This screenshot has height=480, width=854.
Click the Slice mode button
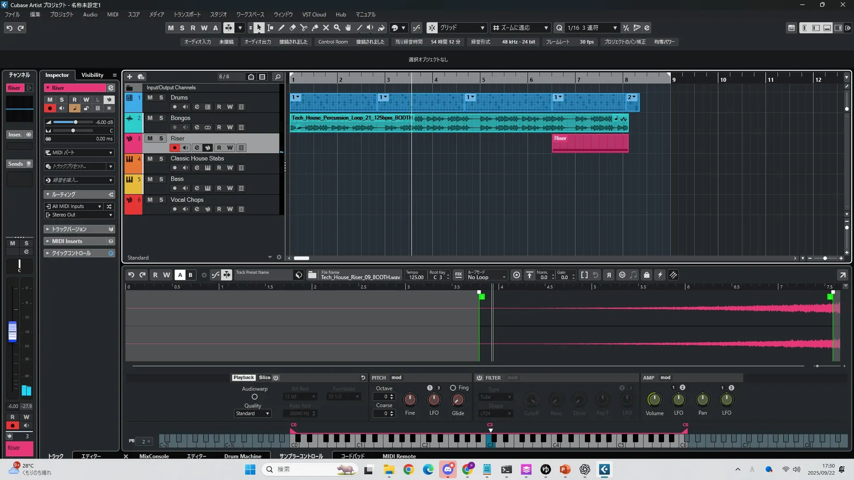(x=265, y=377)
